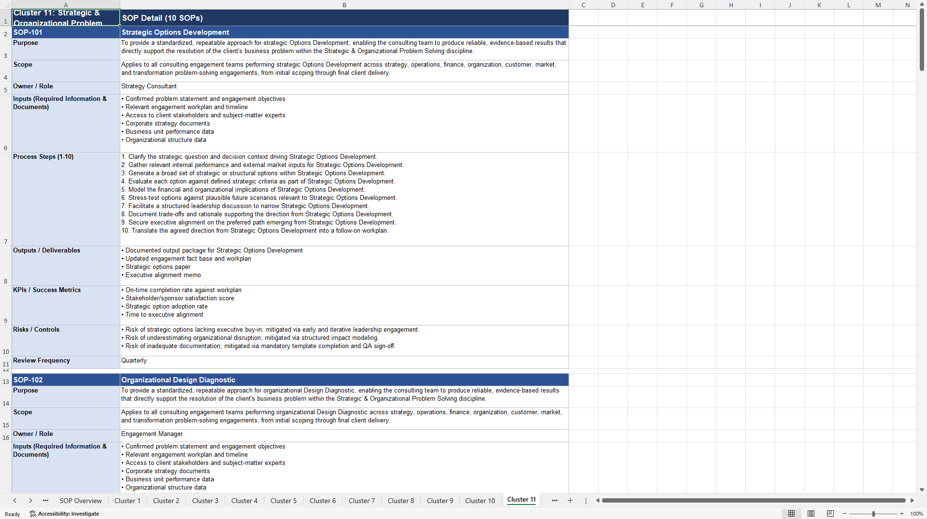Image resolution: width=927 pixels, height=519 pixels.
Task: Open hidden sheets ellipsis at left of tabs
Action: 45,501
